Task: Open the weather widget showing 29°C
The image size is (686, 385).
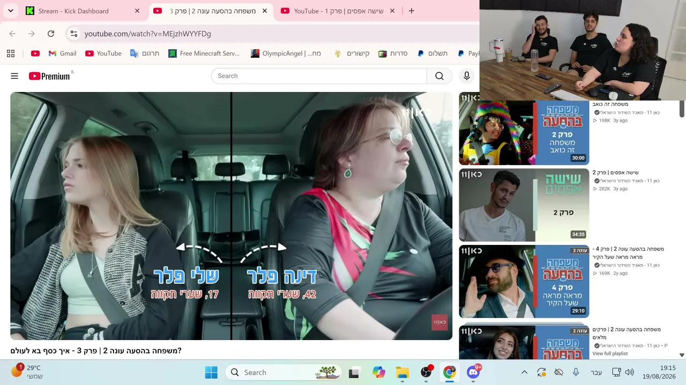Action: click(x=26, y=372)
